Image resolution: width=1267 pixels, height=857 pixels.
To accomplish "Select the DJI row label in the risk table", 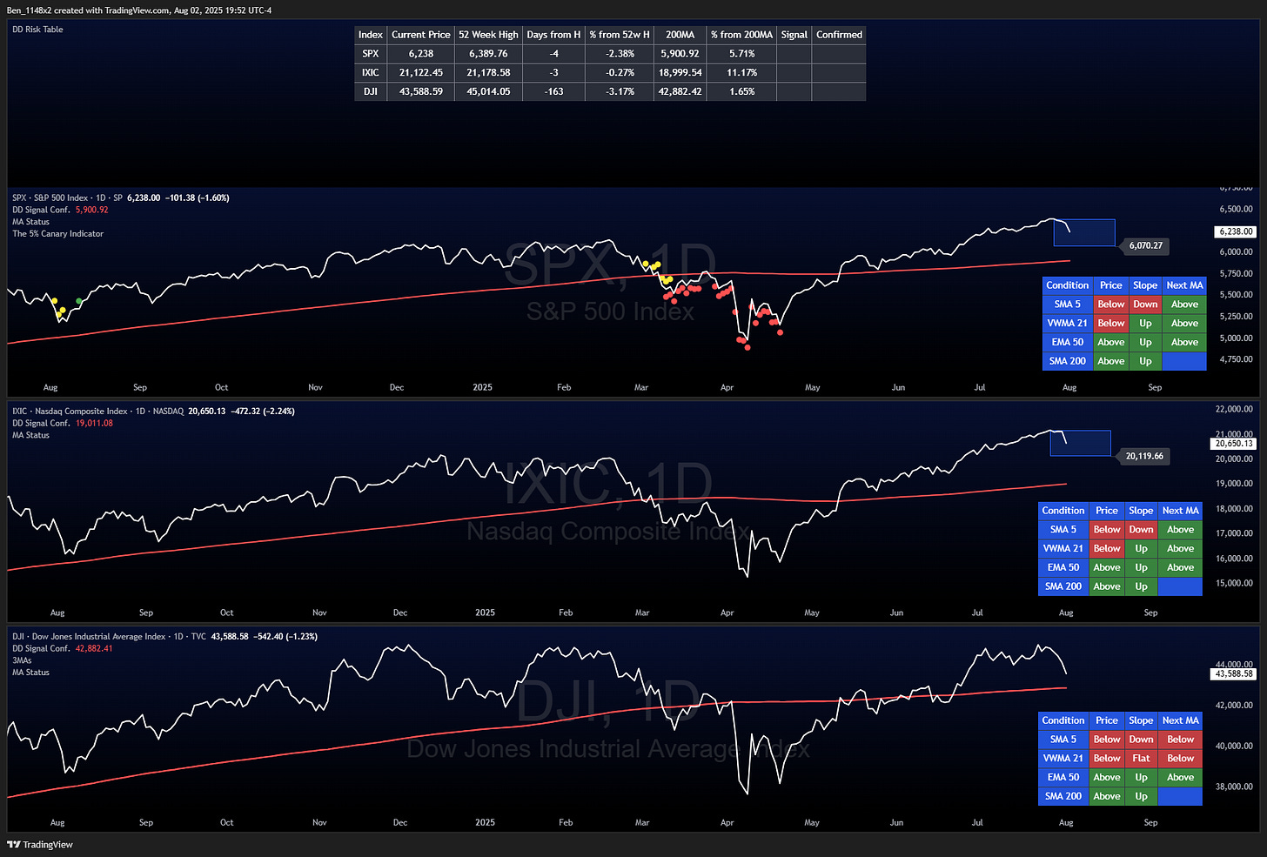I will click(371, 91).
